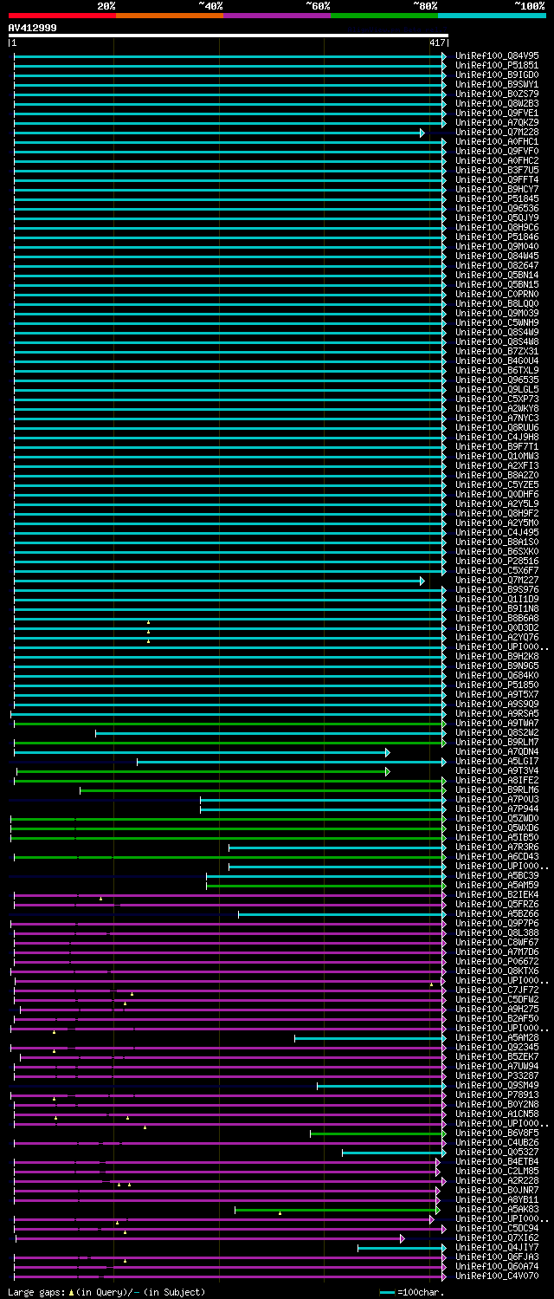Select hit UniRef100_A8IFE2

(x=496, y=780)
